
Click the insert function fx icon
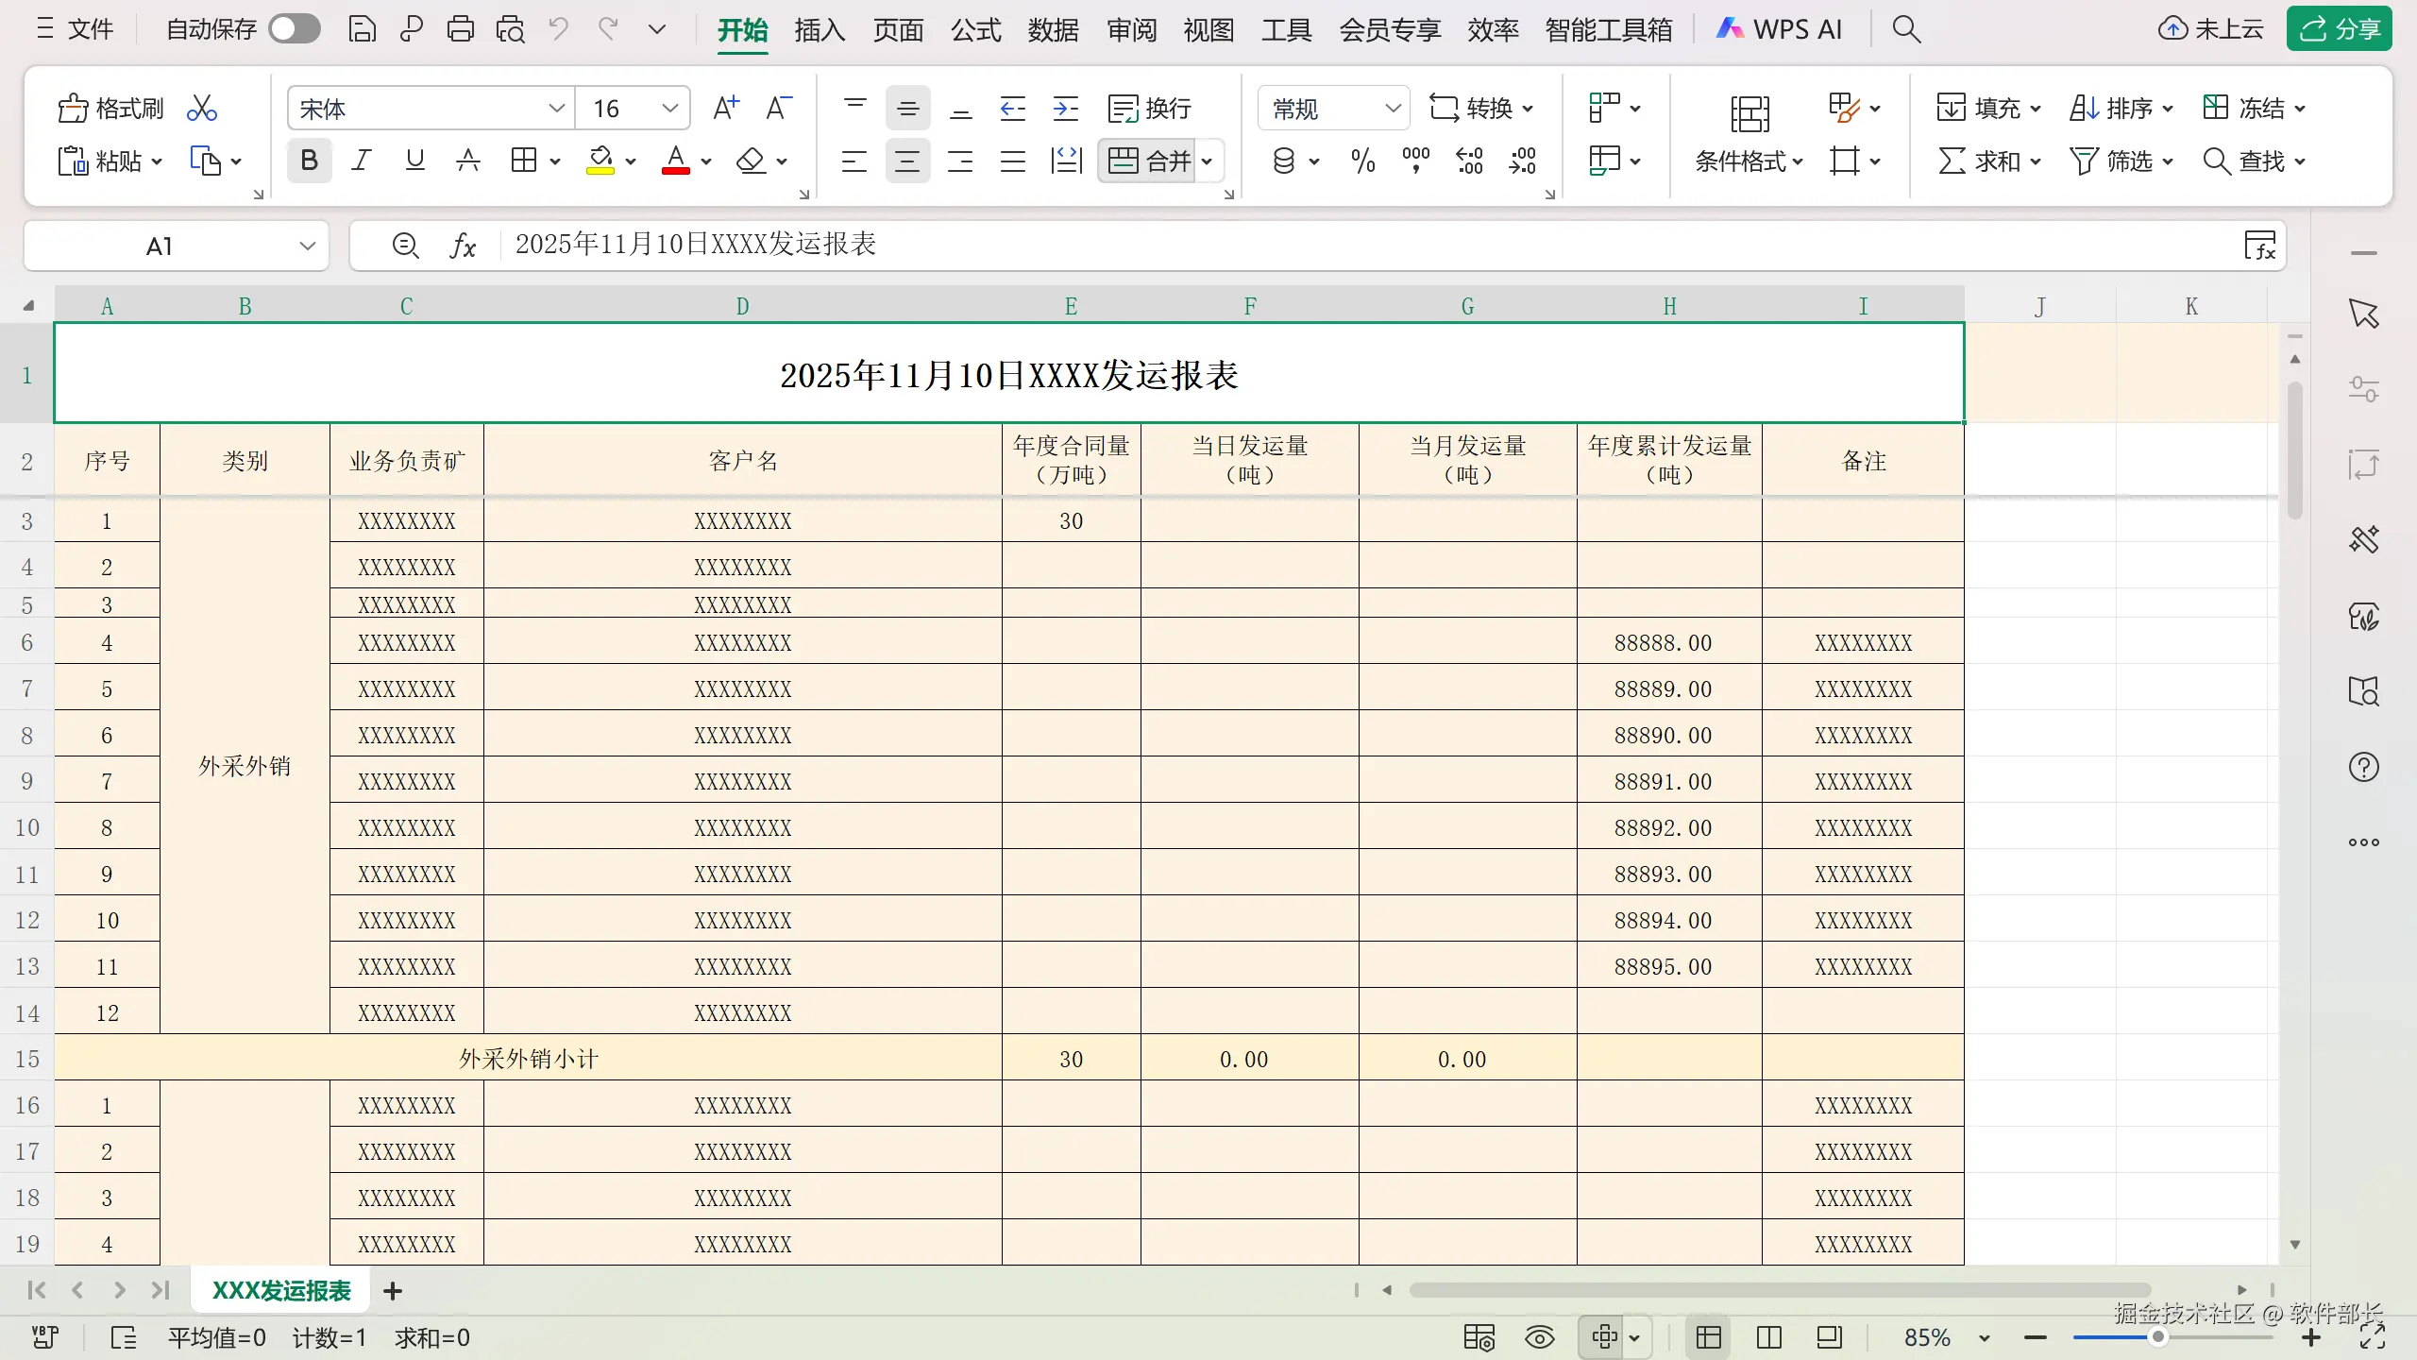[x=463, y=246]
